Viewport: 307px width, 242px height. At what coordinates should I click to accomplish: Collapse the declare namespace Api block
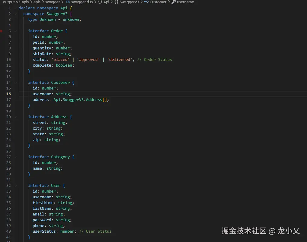[x=15, y=8]
